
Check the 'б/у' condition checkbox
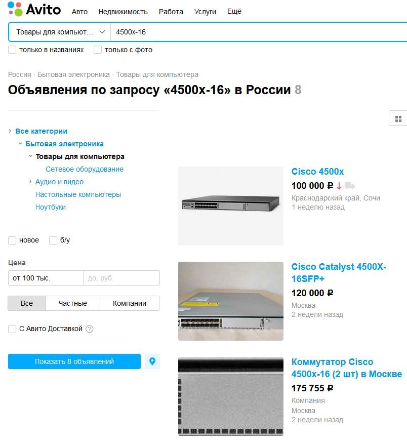tap(53, 240)
